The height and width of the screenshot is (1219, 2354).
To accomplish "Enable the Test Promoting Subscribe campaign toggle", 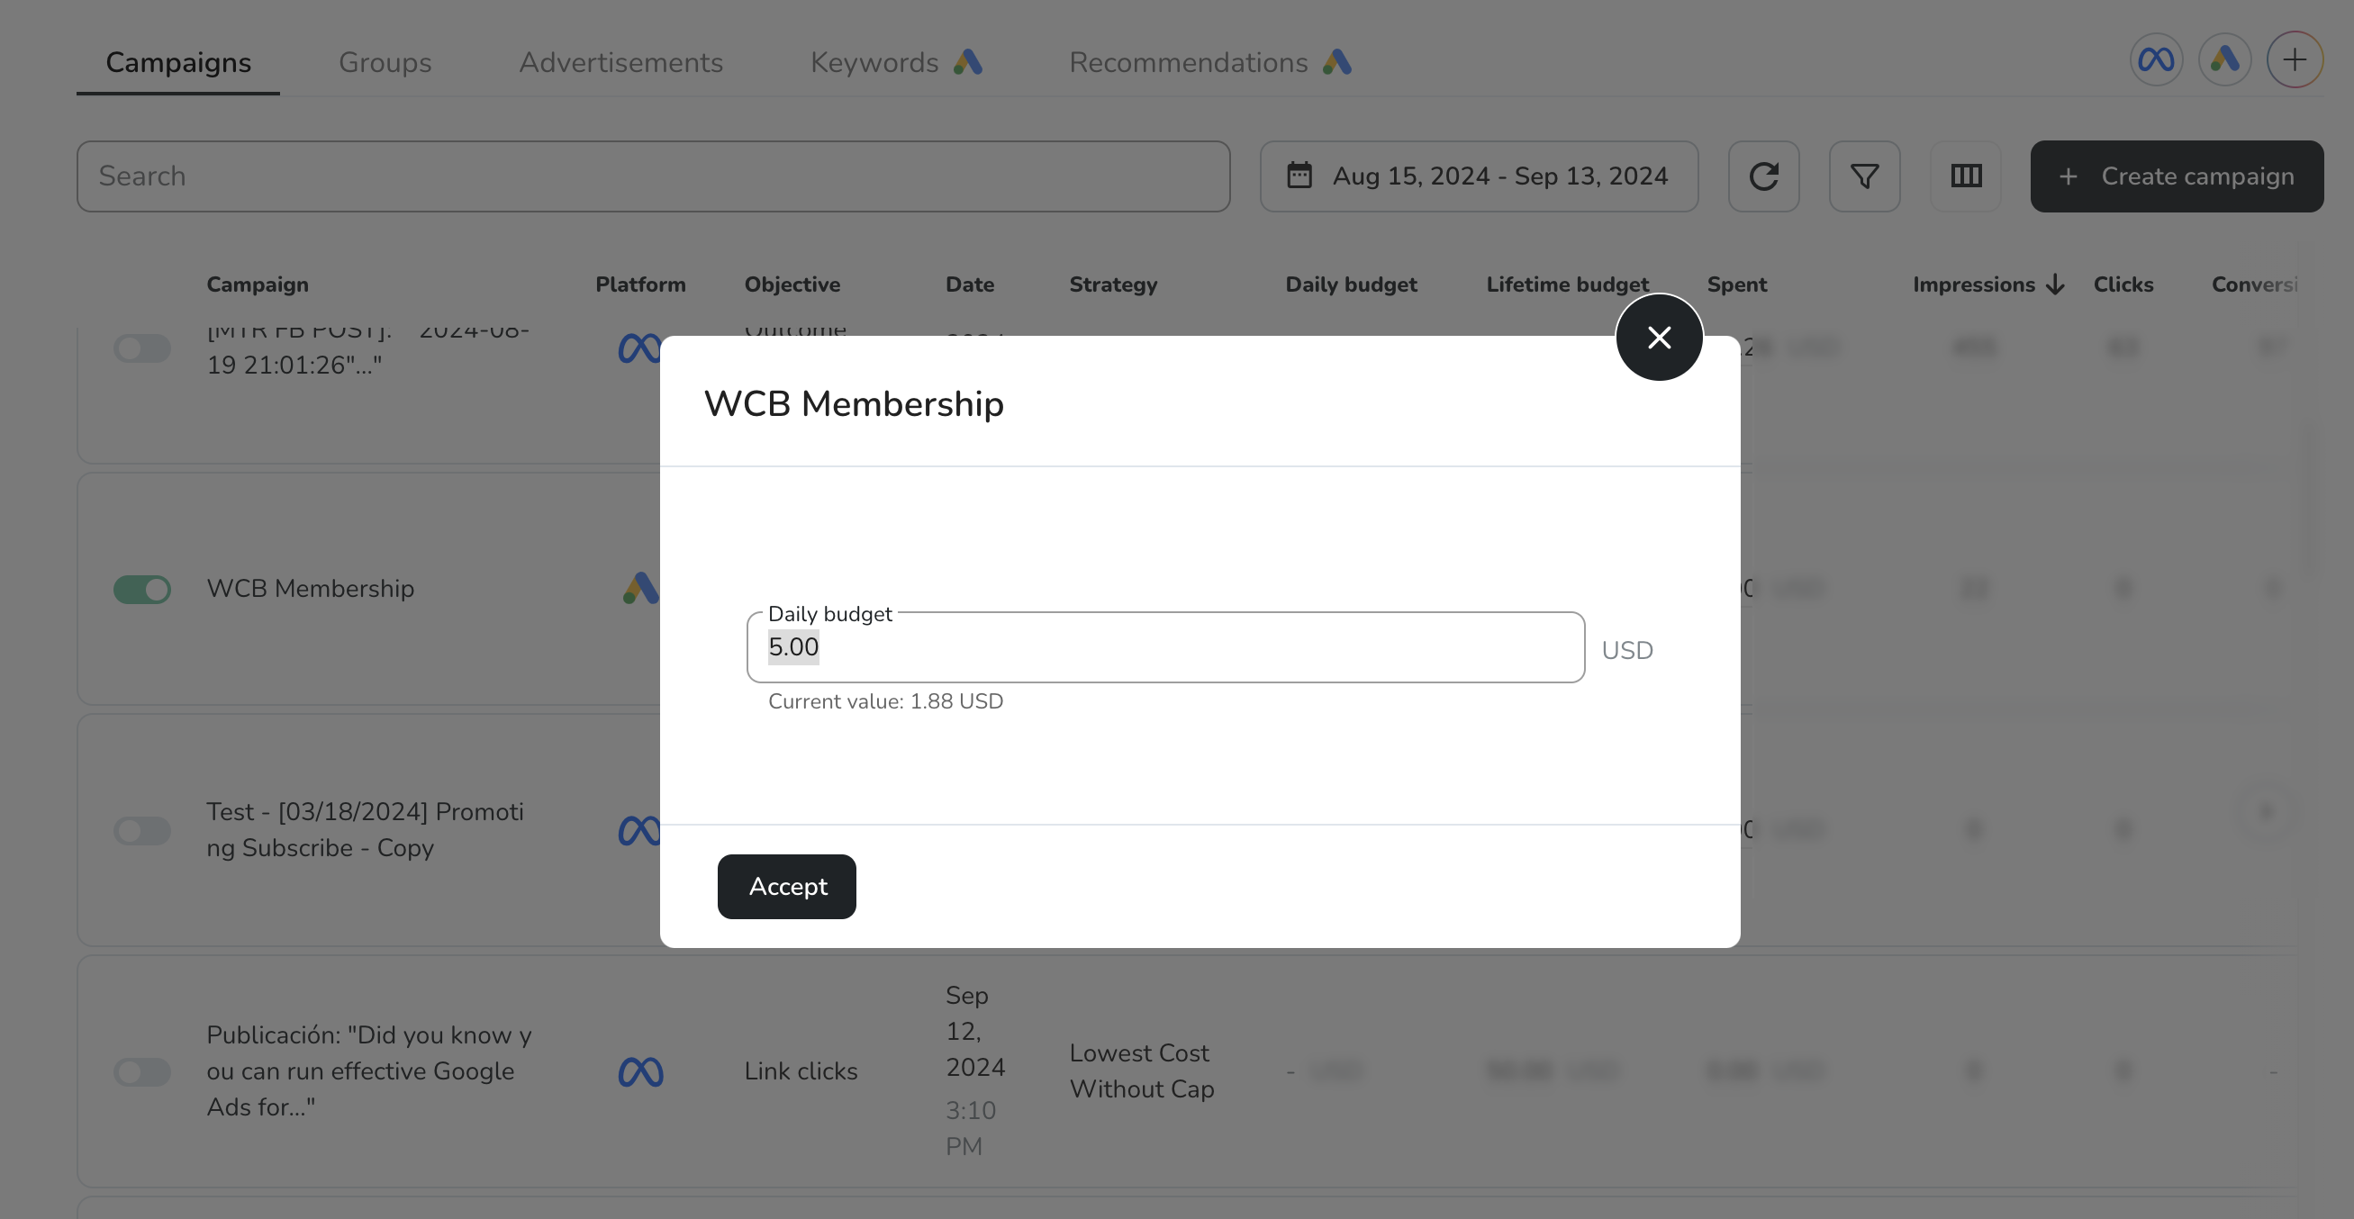I will click(141, 830).
